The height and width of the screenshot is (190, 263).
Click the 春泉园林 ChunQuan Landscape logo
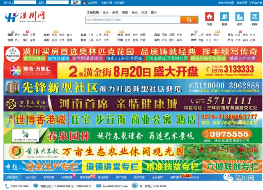(x=25, y=135)
